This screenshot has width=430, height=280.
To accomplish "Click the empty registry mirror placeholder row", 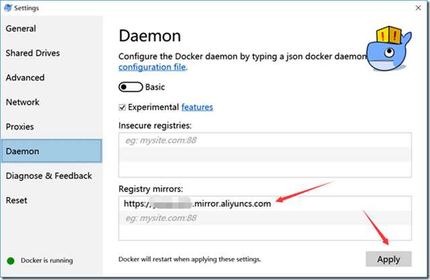I will tap(264, 218).
